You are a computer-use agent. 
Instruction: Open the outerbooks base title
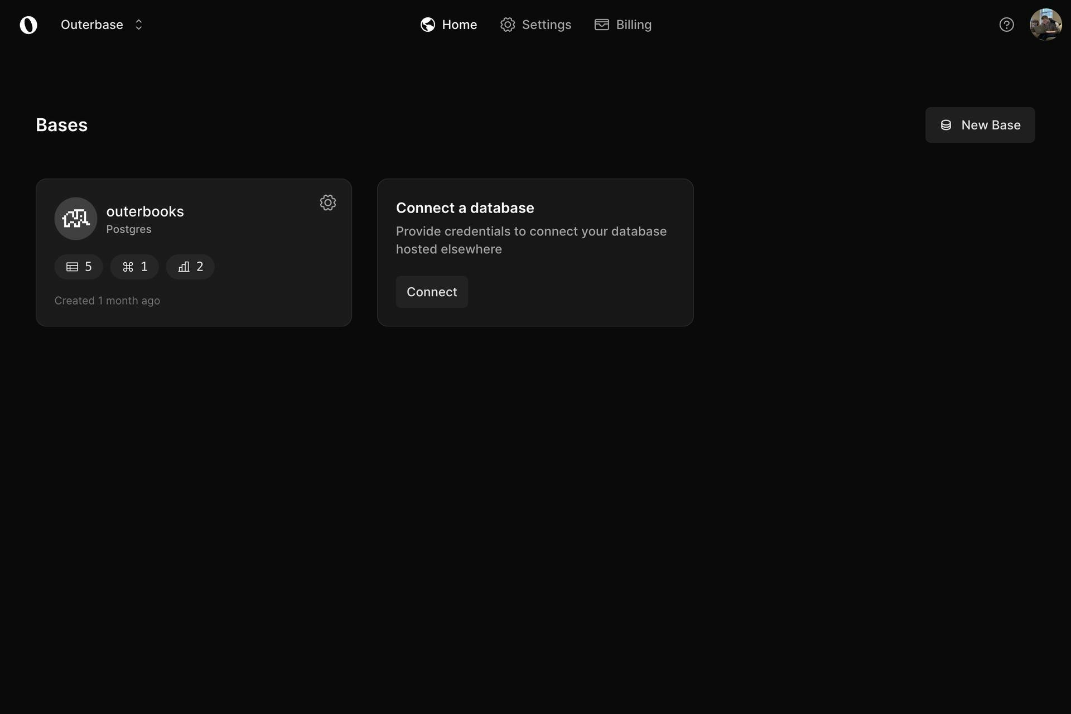coord(145,211)
